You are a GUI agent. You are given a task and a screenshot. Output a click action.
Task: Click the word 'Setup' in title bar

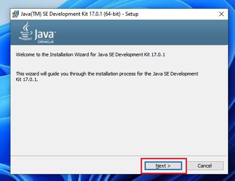pos(132,14)
